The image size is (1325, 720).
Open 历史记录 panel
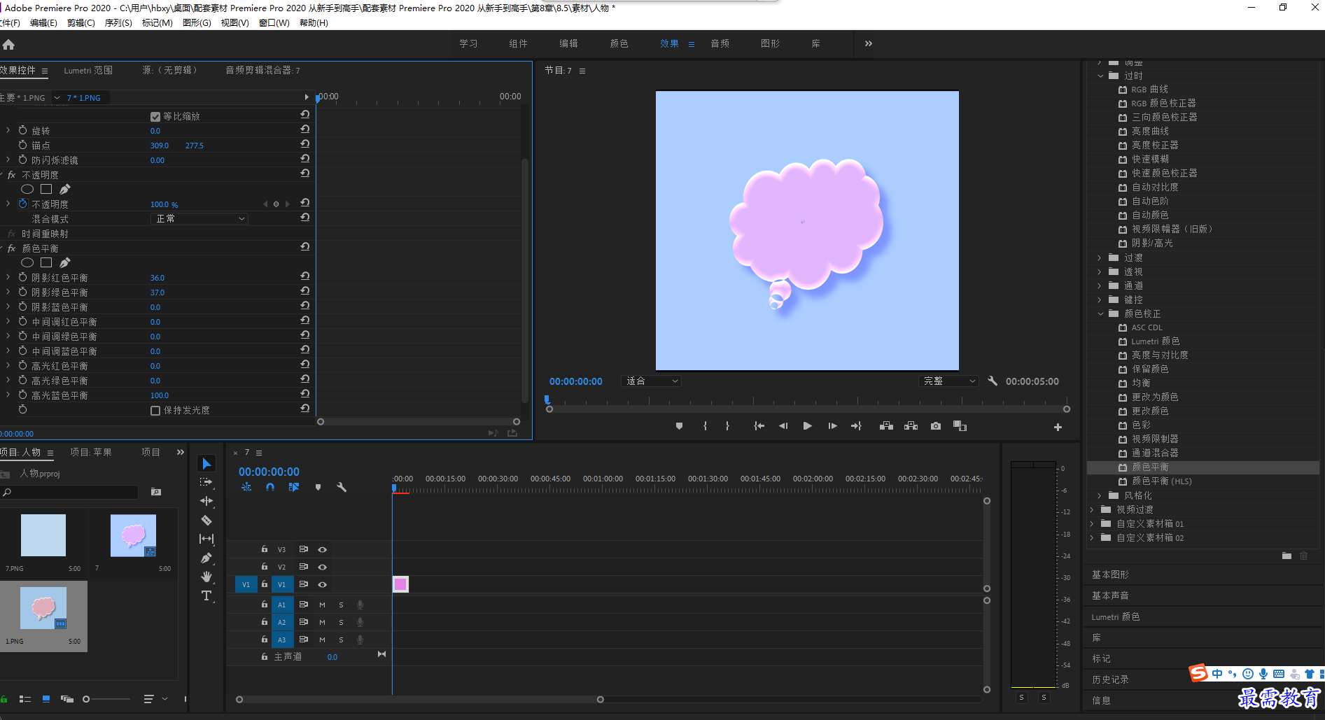click(x=1110, y=679)
